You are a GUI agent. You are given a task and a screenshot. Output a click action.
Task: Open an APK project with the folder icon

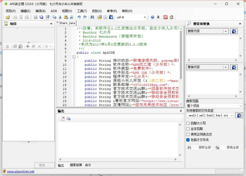coord(7,17)
